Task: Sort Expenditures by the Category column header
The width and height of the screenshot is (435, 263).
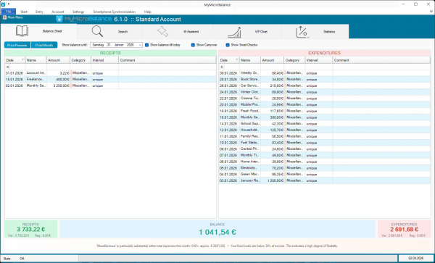Action: (294, 60)
